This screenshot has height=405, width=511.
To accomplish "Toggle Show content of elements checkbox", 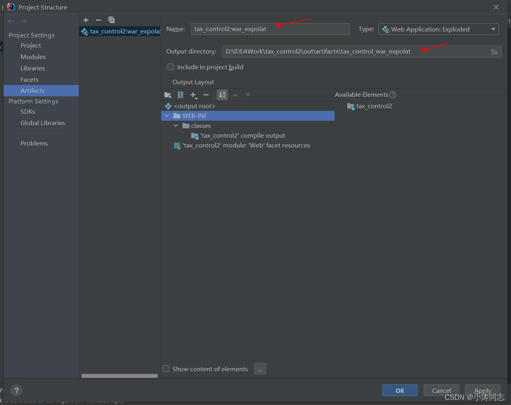I will [166, 369].
